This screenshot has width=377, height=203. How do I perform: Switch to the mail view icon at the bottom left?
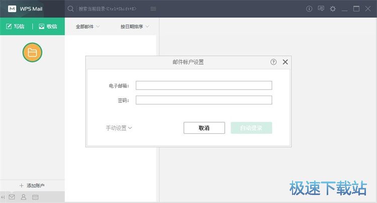(12, 197)
